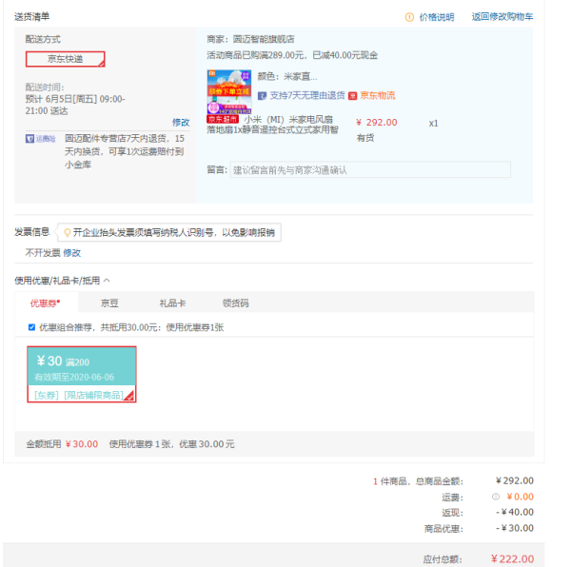Click 运费 ¥0.00 value
This screenshot has width=571, height=567.
click(520, 497)
